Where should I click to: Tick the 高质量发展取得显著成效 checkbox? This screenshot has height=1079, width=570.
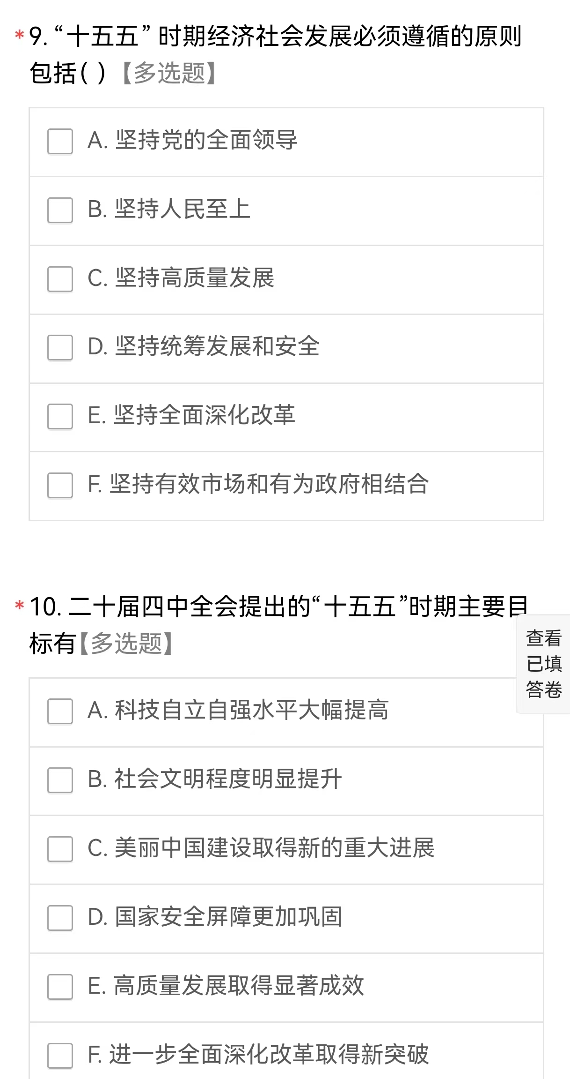pyautogui.click(x=60, y=987)
